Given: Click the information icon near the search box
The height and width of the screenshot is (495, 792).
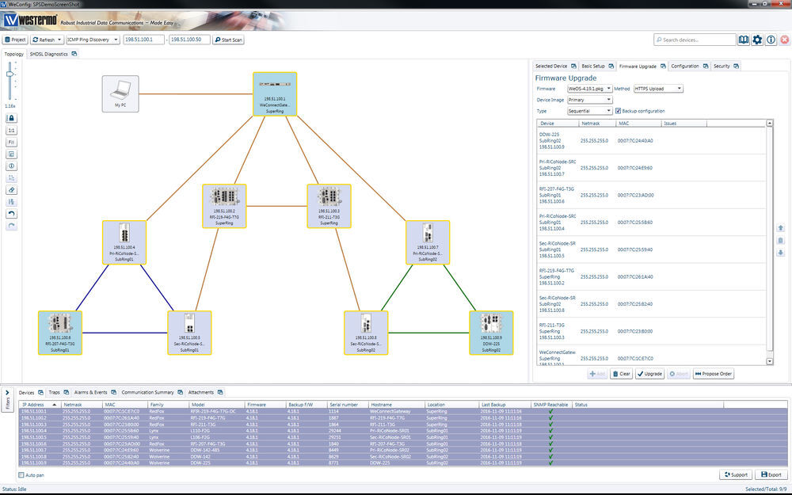Looking at the screenshot, I should 771,39.
